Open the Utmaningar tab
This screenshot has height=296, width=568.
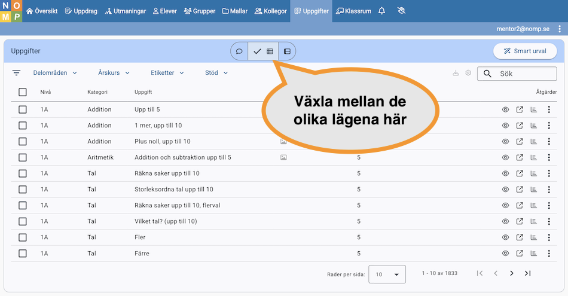[126, 11]
